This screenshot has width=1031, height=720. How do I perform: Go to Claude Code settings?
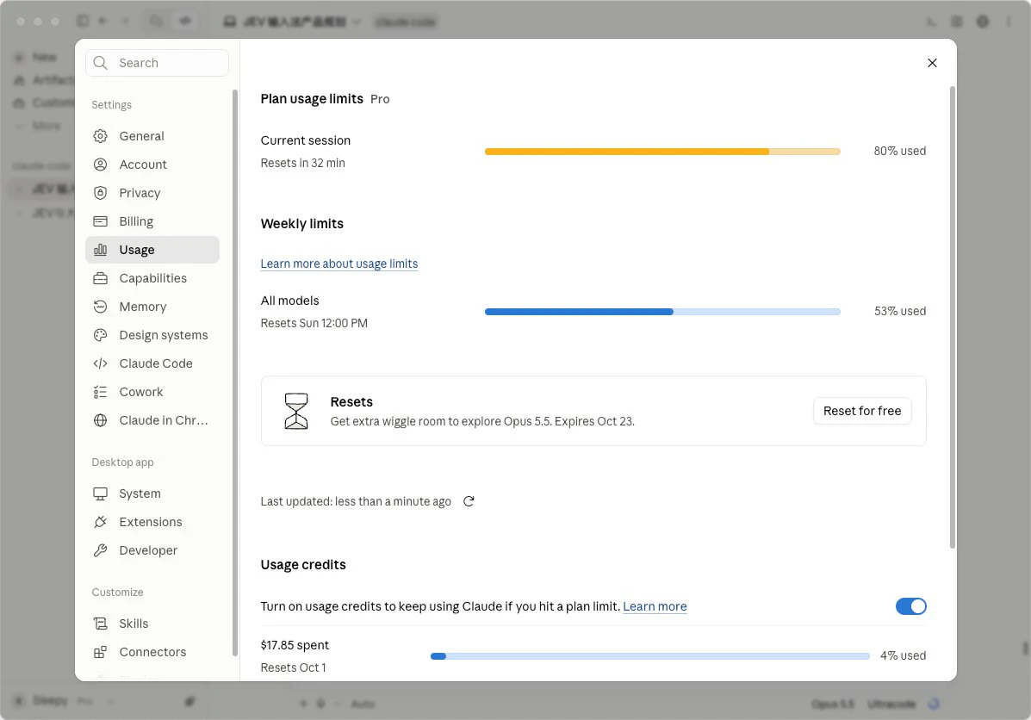click(152, 363)
